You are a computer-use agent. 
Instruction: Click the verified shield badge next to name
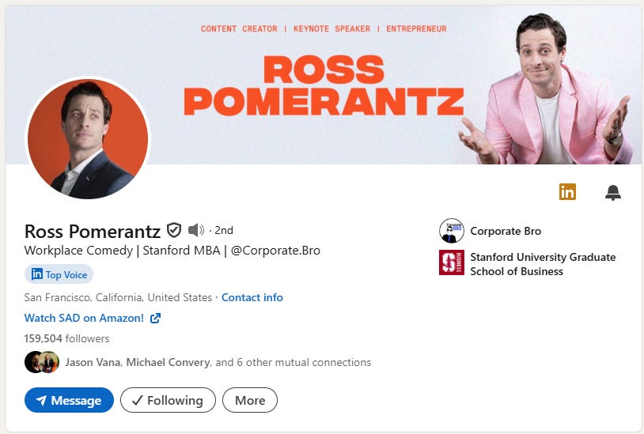point(174,230)
